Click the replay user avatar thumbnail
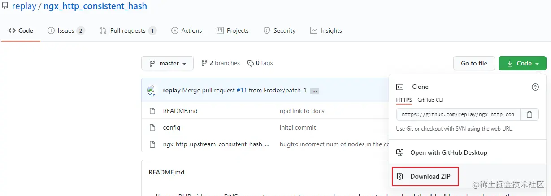 152,90
